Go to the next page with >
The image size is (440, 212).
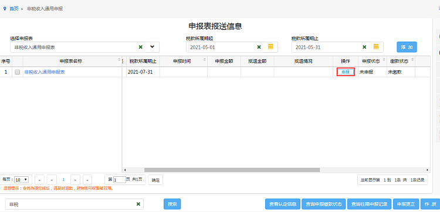tap(76, 180)
